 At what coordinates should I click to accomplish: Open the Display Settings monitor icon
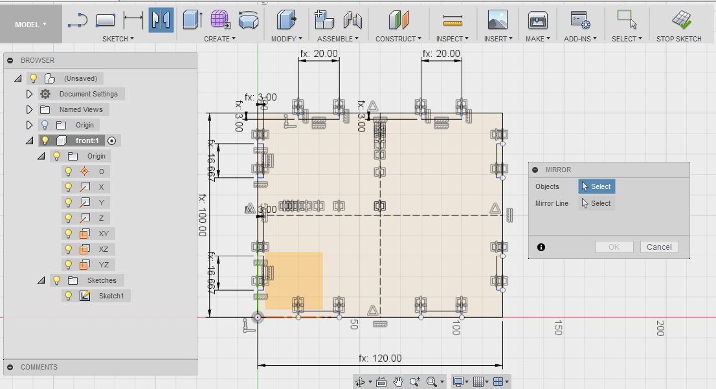458,382
